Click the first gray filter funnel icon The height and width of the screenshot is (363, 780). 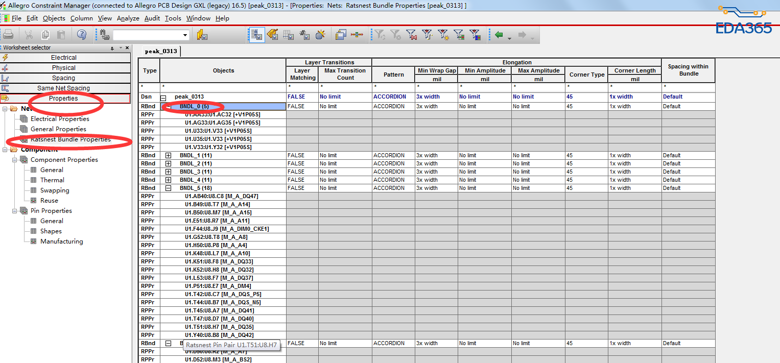click(x=379, y=35)
